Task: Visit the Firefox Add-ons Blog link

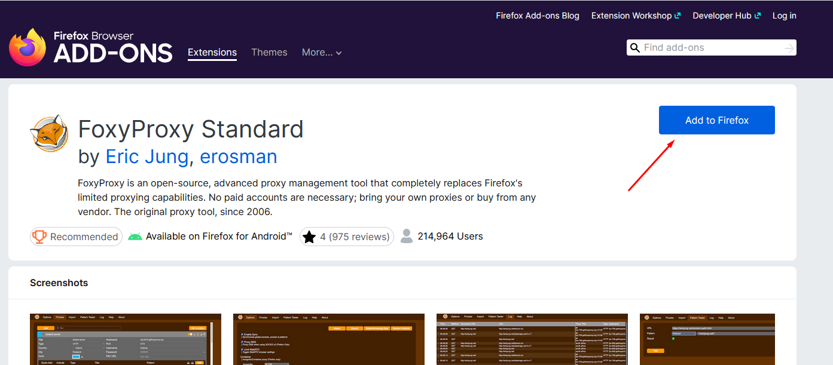Action: point(538,16)
